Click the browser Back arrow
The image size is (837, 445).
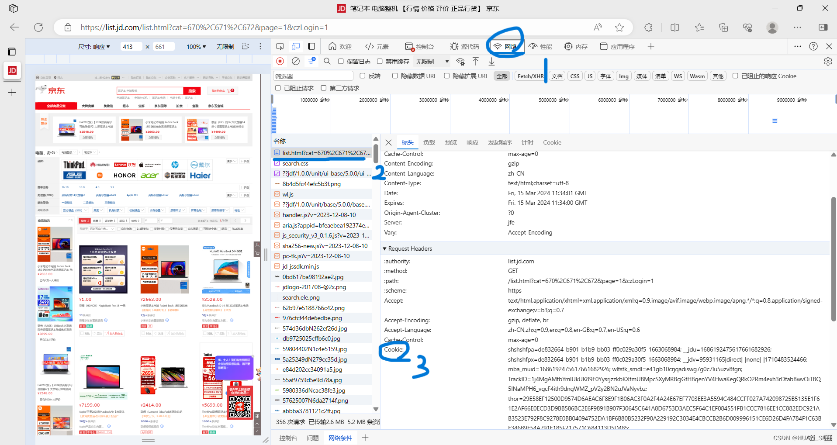tap(14, 27)
